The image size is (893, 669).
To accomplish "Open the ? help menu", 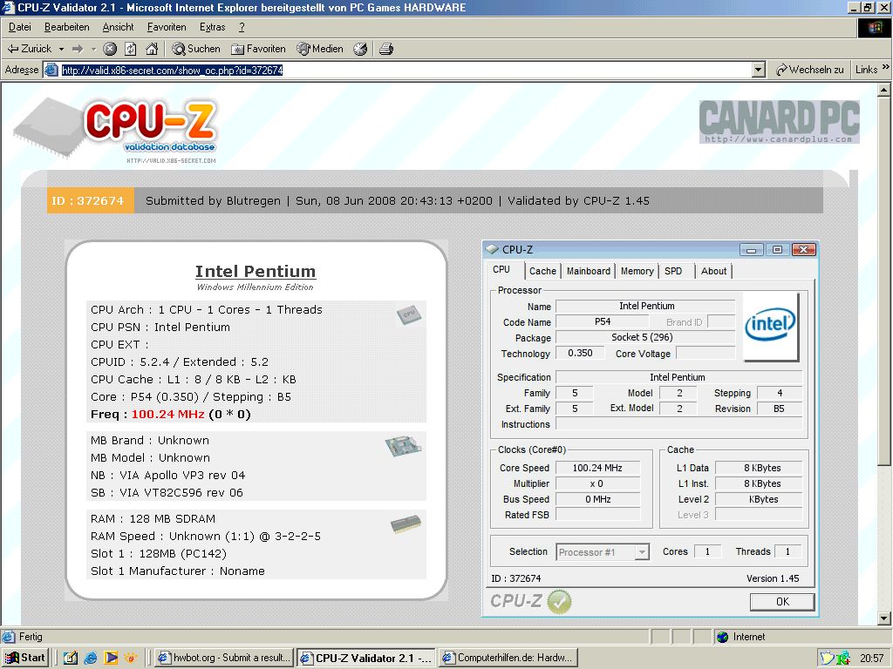I will (x=242, y=27).
